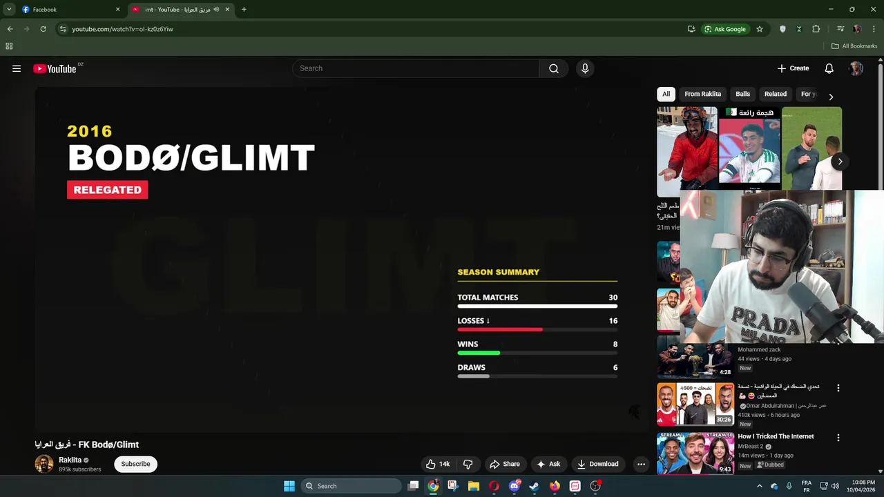Open a new Chrome tab

pyautogui.click(x=244, y=10)
